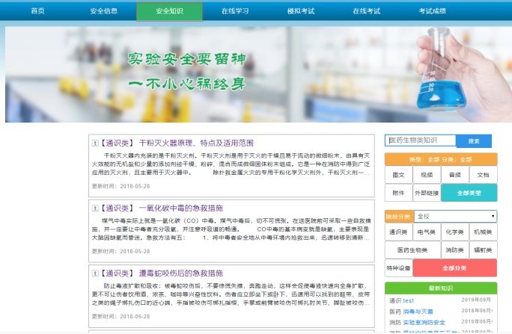
Task: Open the 一氧化碳中毒的急救措施 article link
Action: (180, 208)
